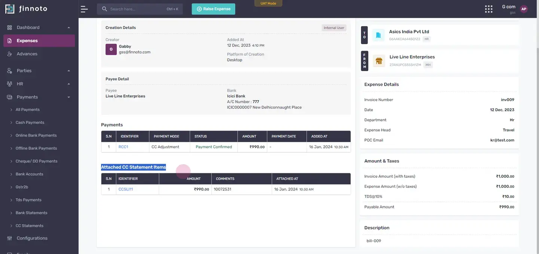Expand All Payments chevron
The height and width of the screenshot is (254, 539).
coord(11,110)
